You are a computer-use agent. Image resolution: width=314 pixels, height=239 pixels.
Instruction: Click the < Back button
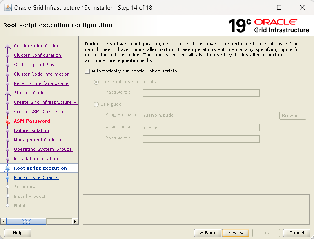point(208,233)
